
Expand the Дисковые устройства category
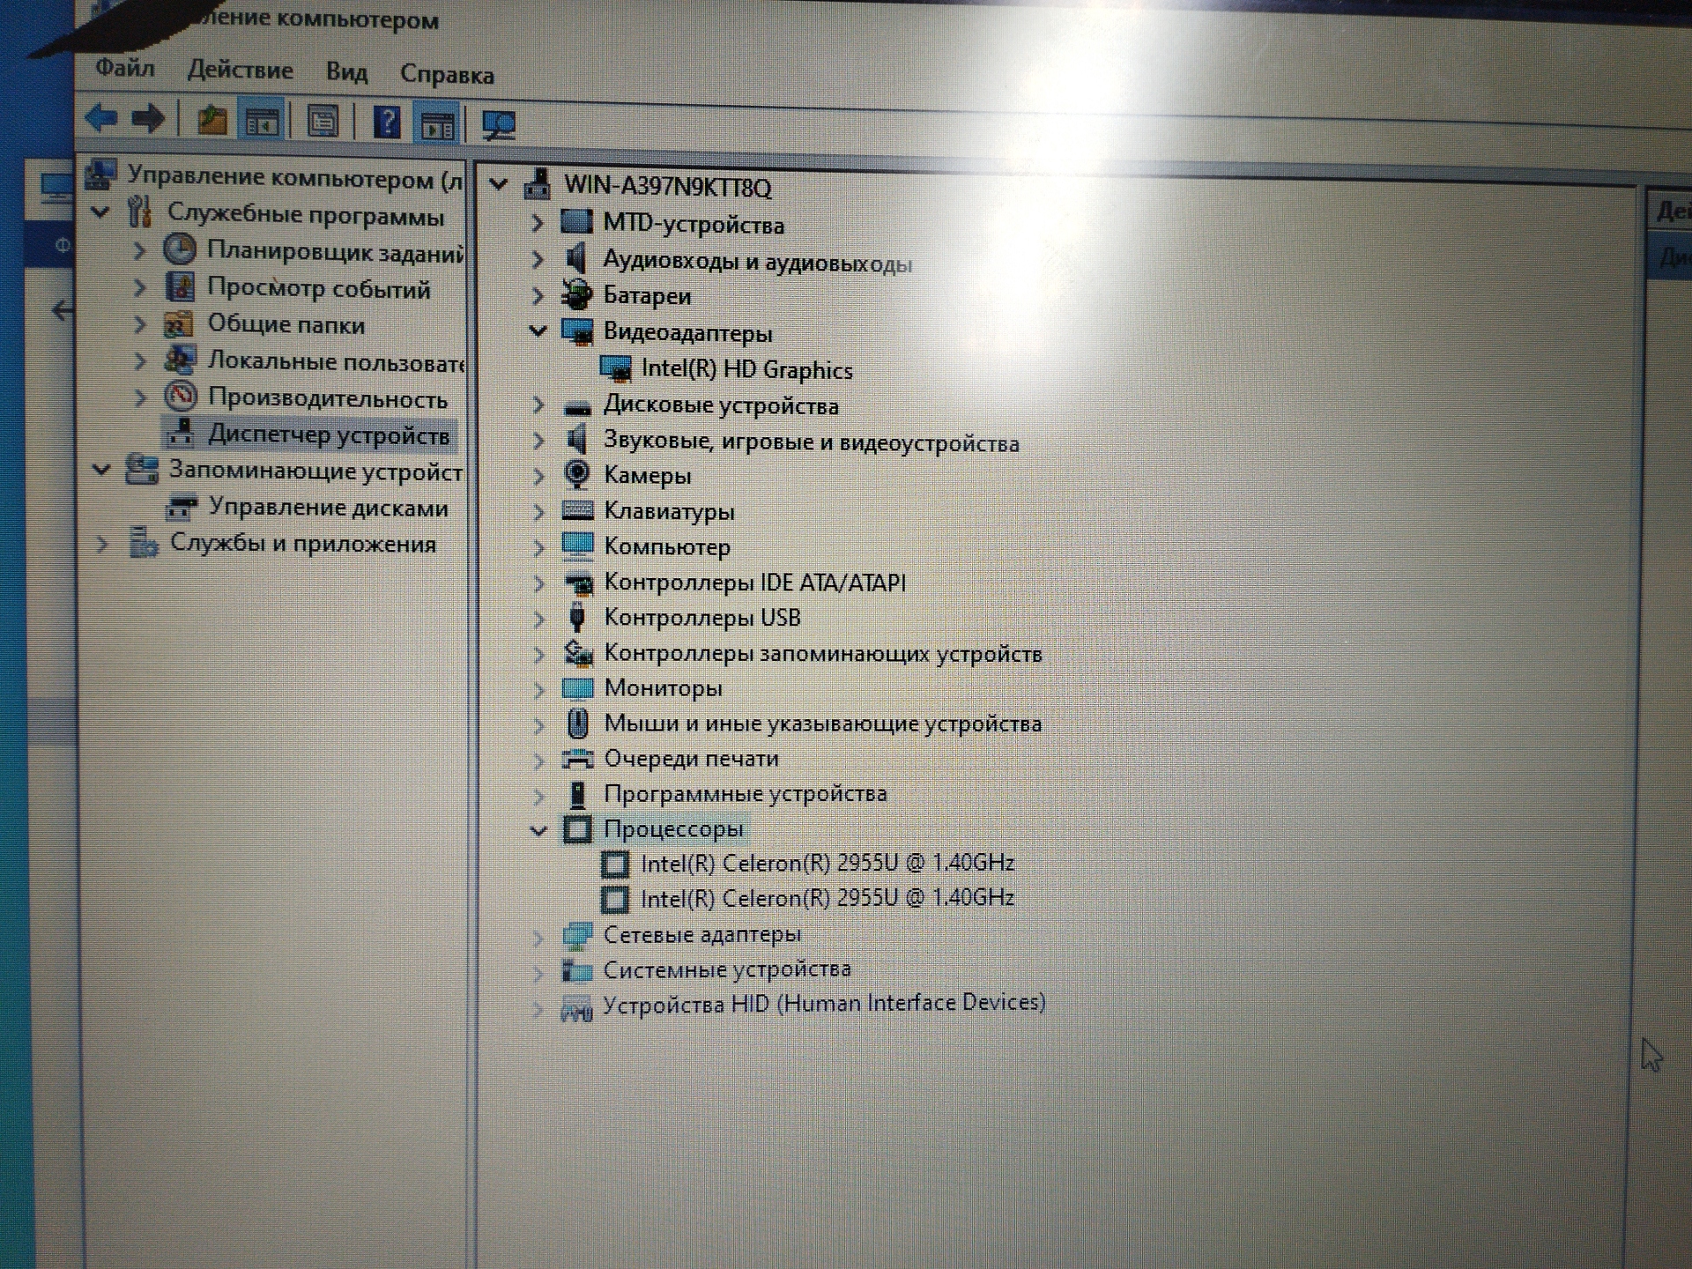click(x=538, y=404)
